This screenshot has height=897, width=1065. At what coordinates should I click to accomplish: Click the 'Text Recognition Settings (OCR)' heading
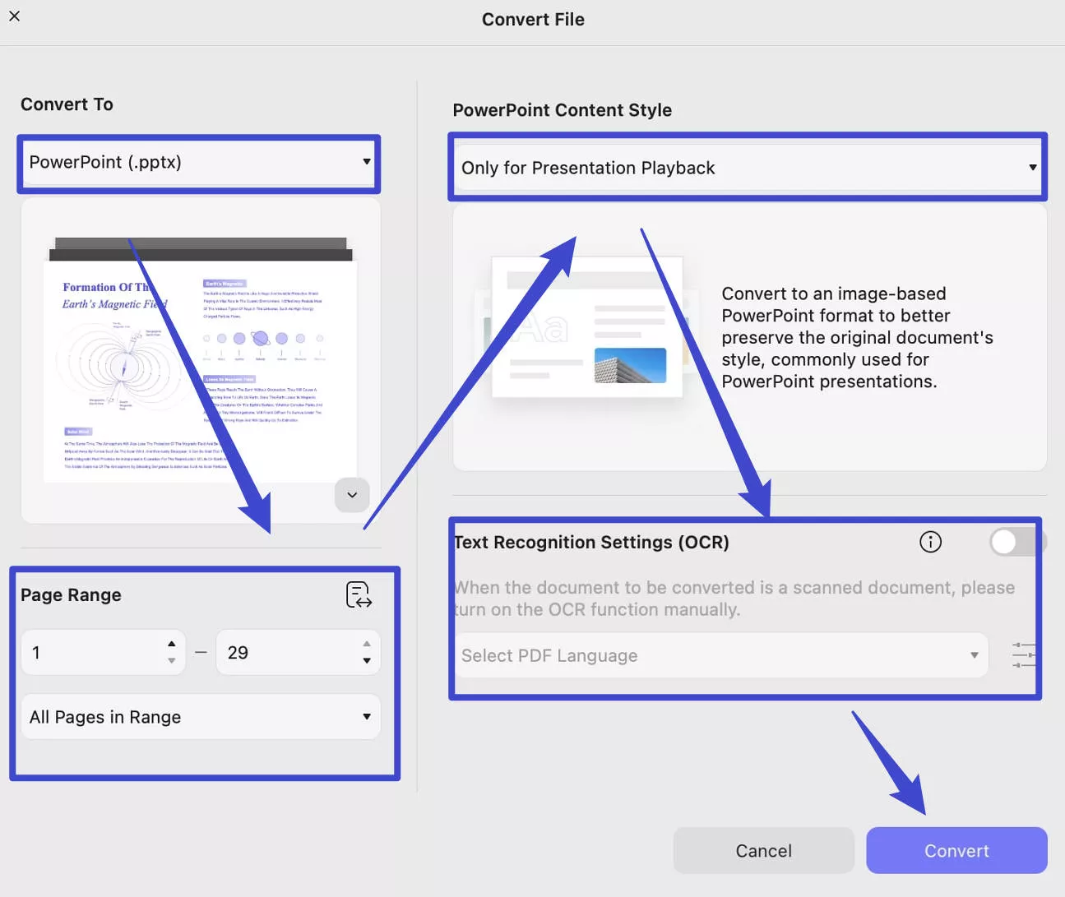(x=591, y=543)
